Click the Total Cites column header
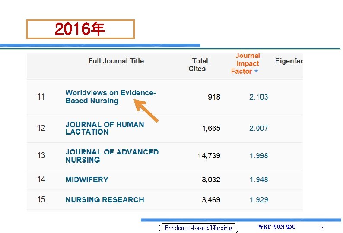The height and width of the screenshot is (233, 343). click(x=198, y=65)
